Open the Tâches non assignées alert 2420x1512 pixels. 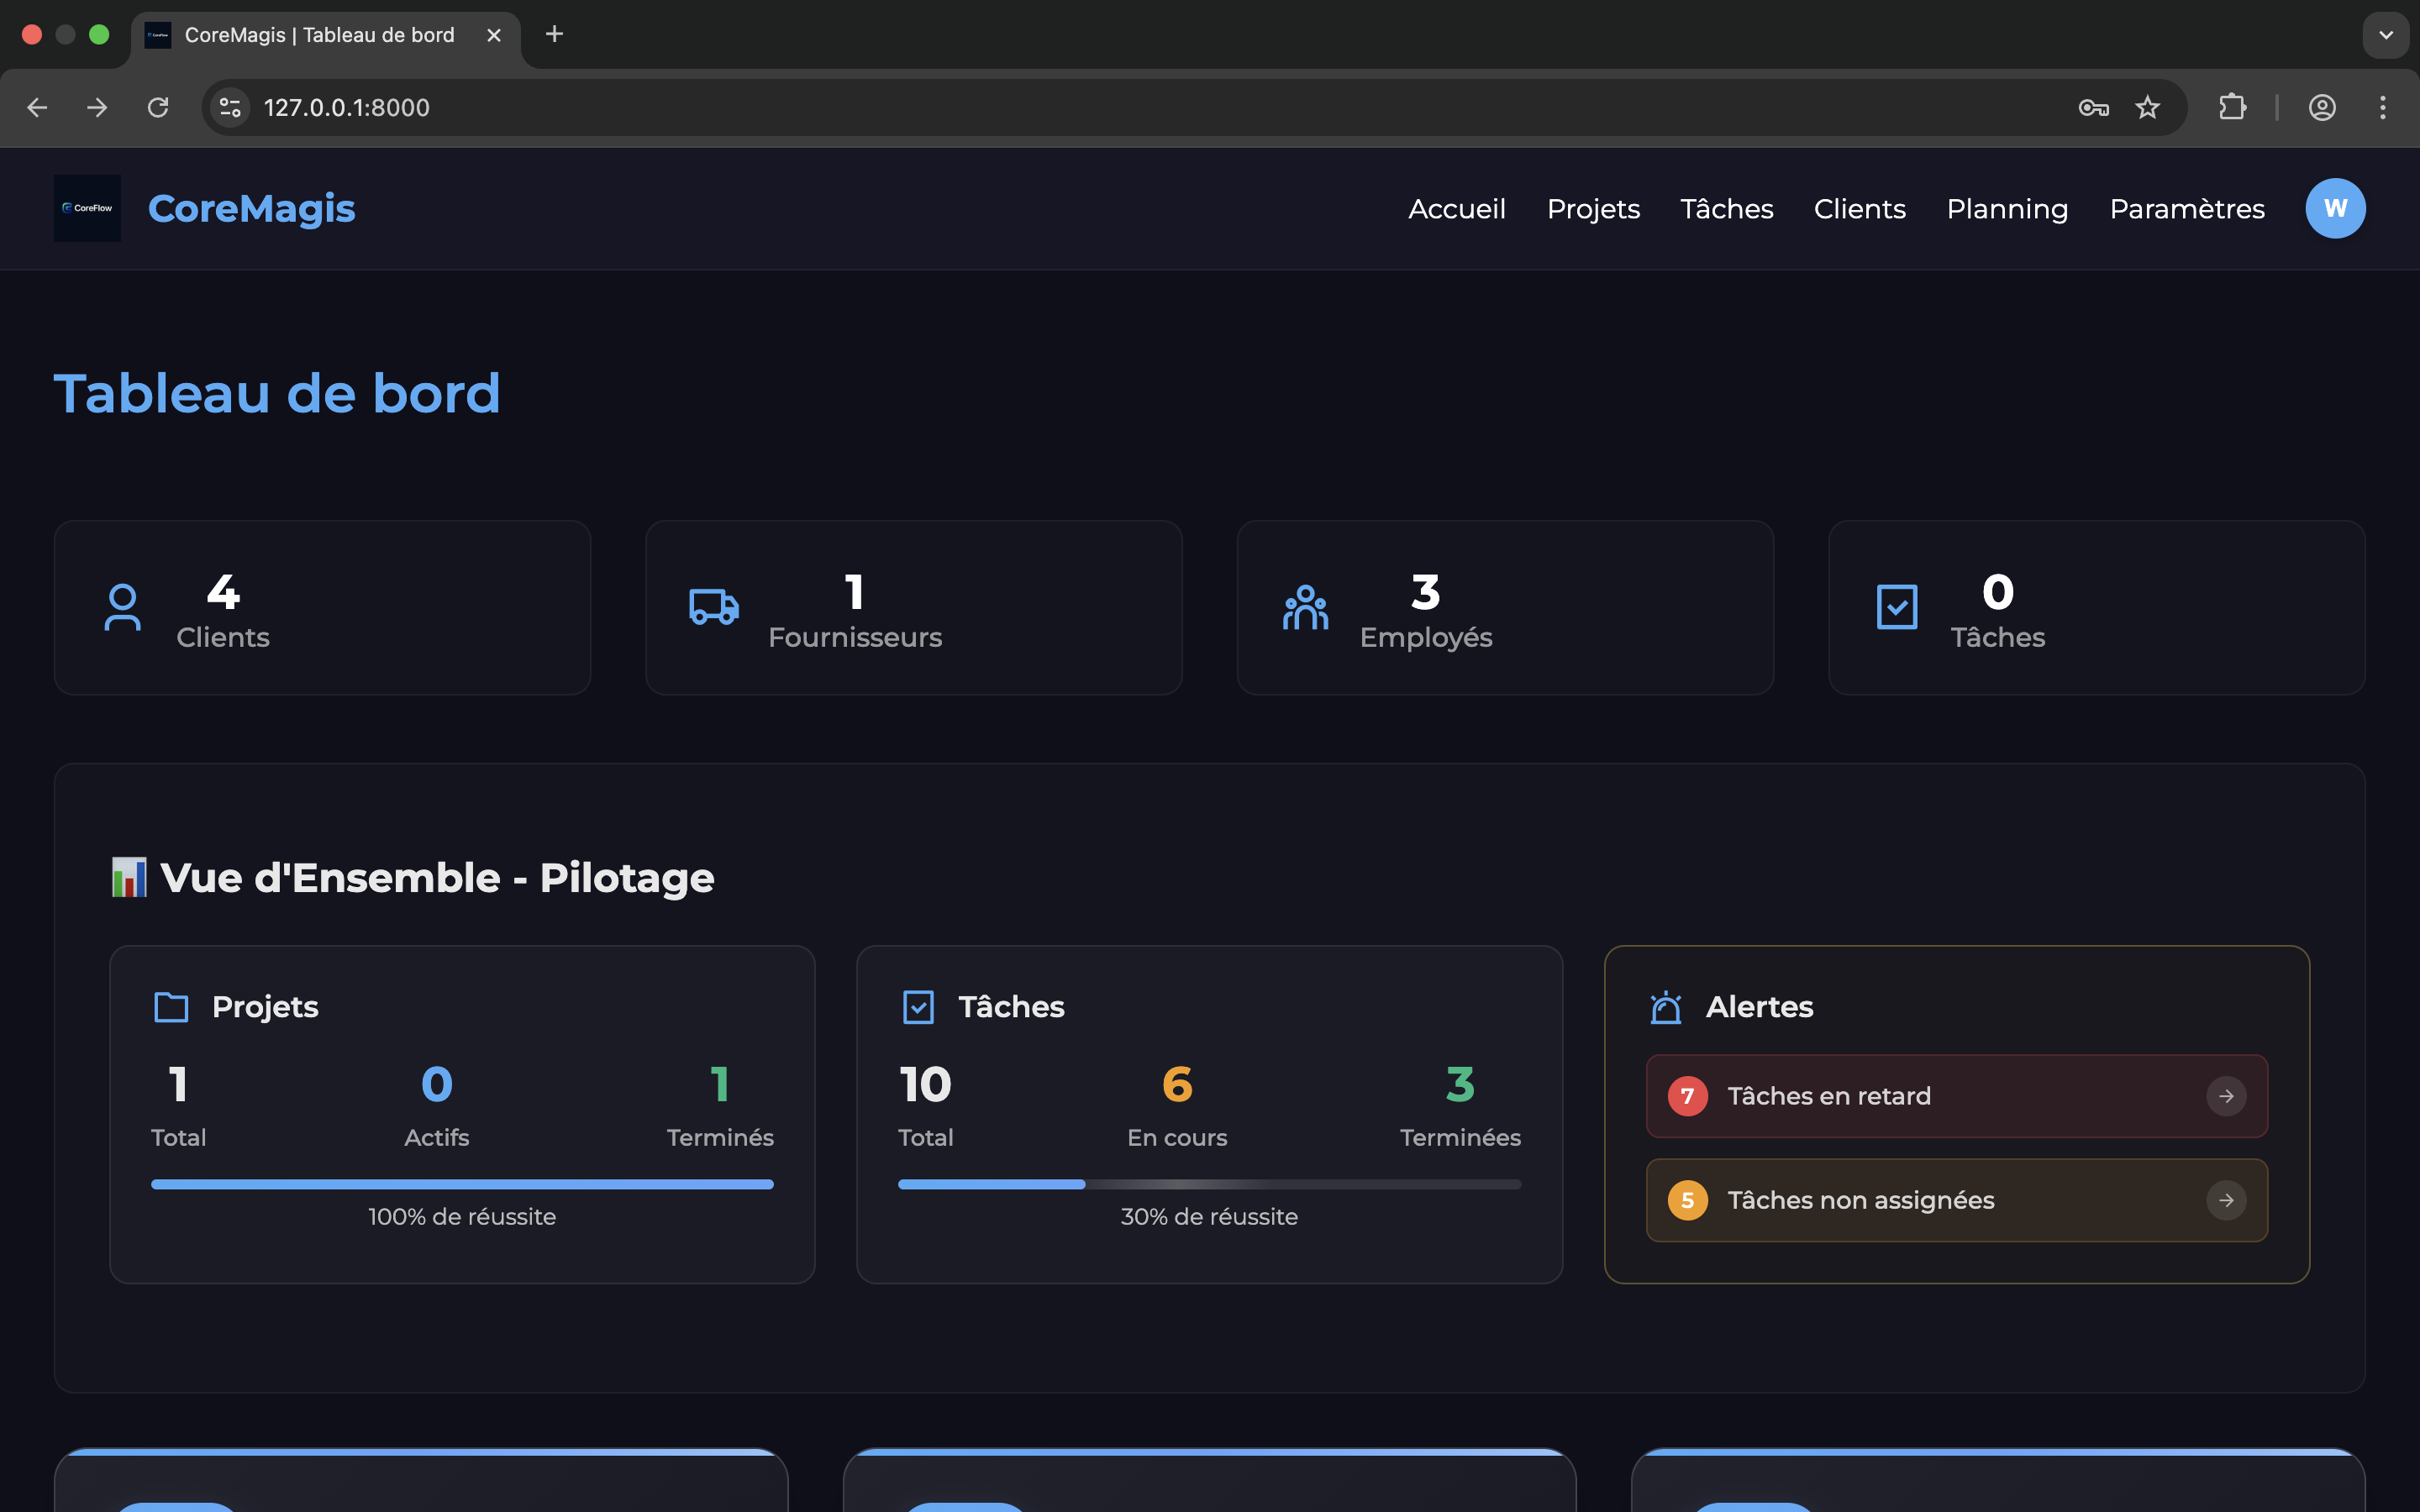tap(1956, 1200)
